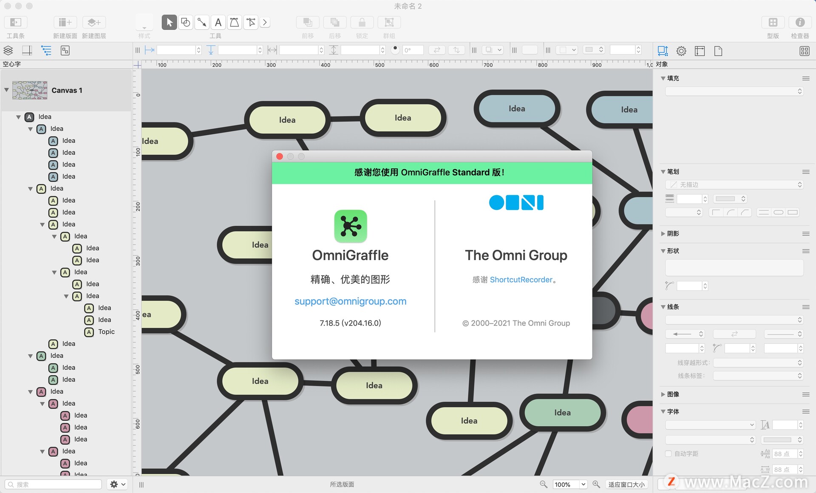Collapse the Canvas 1 disclosure triangle
Viewport: 816px width, 493px height.
tap(6, 90)
